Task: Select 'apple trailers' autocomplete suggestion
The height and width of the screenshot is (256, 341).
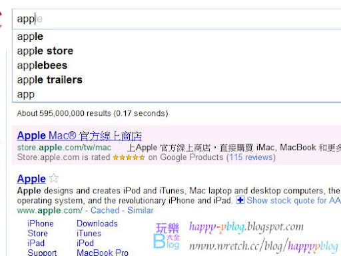Action: [x=176, y=80]
